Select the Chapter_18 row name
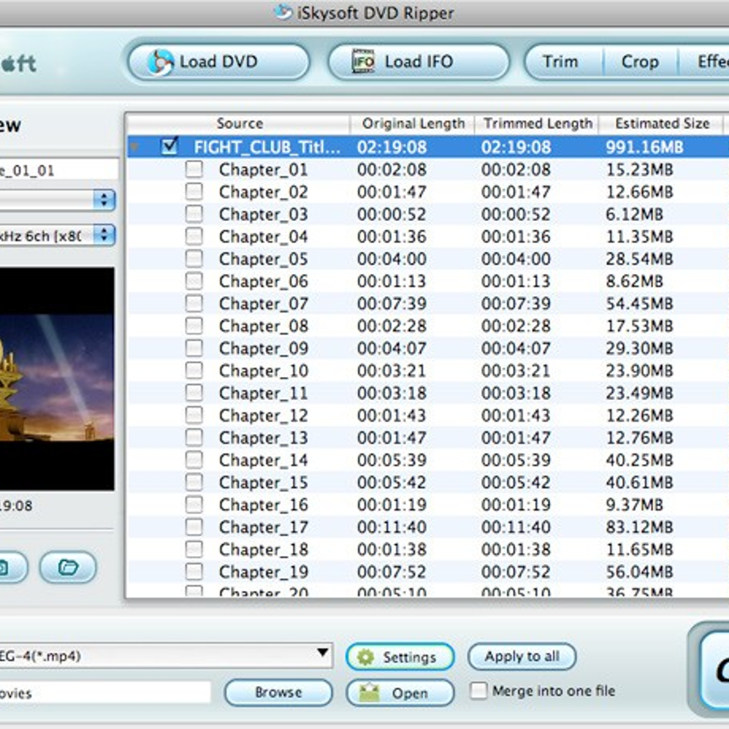The image size is (729, 729). coord(263,549)
